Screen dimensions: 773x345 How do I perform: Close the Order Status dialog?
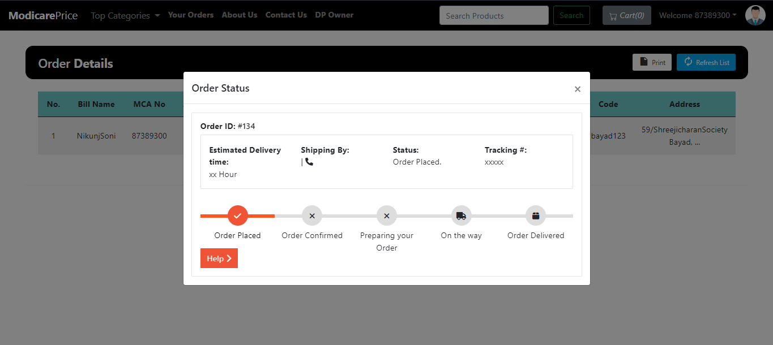pyautogui.click(x=578, y=89)
